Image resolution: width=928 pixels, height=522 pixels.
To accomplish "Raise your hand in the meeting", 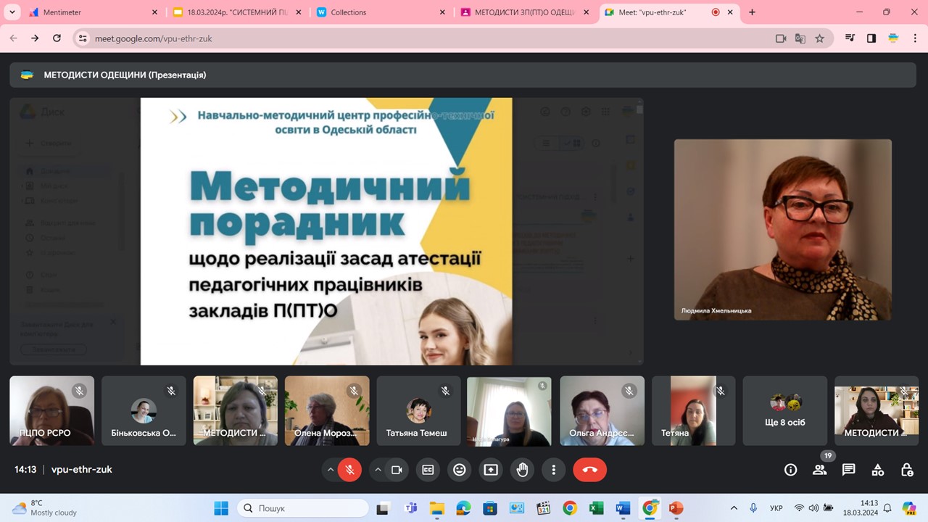I will (522, 470).
